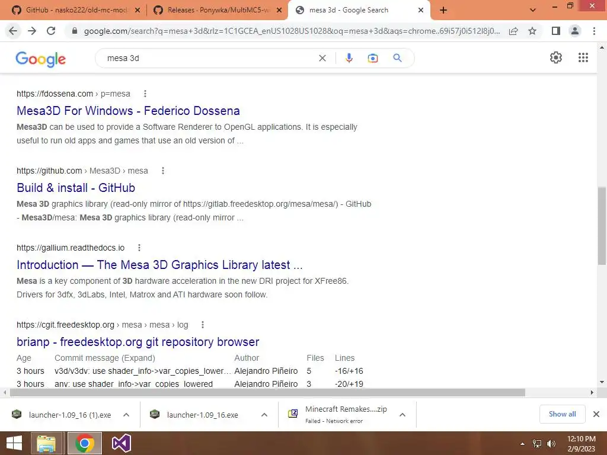Screen dimensions: 607x455
Task: Close the GitHub nasko222 tab
Action: point(138,11)
